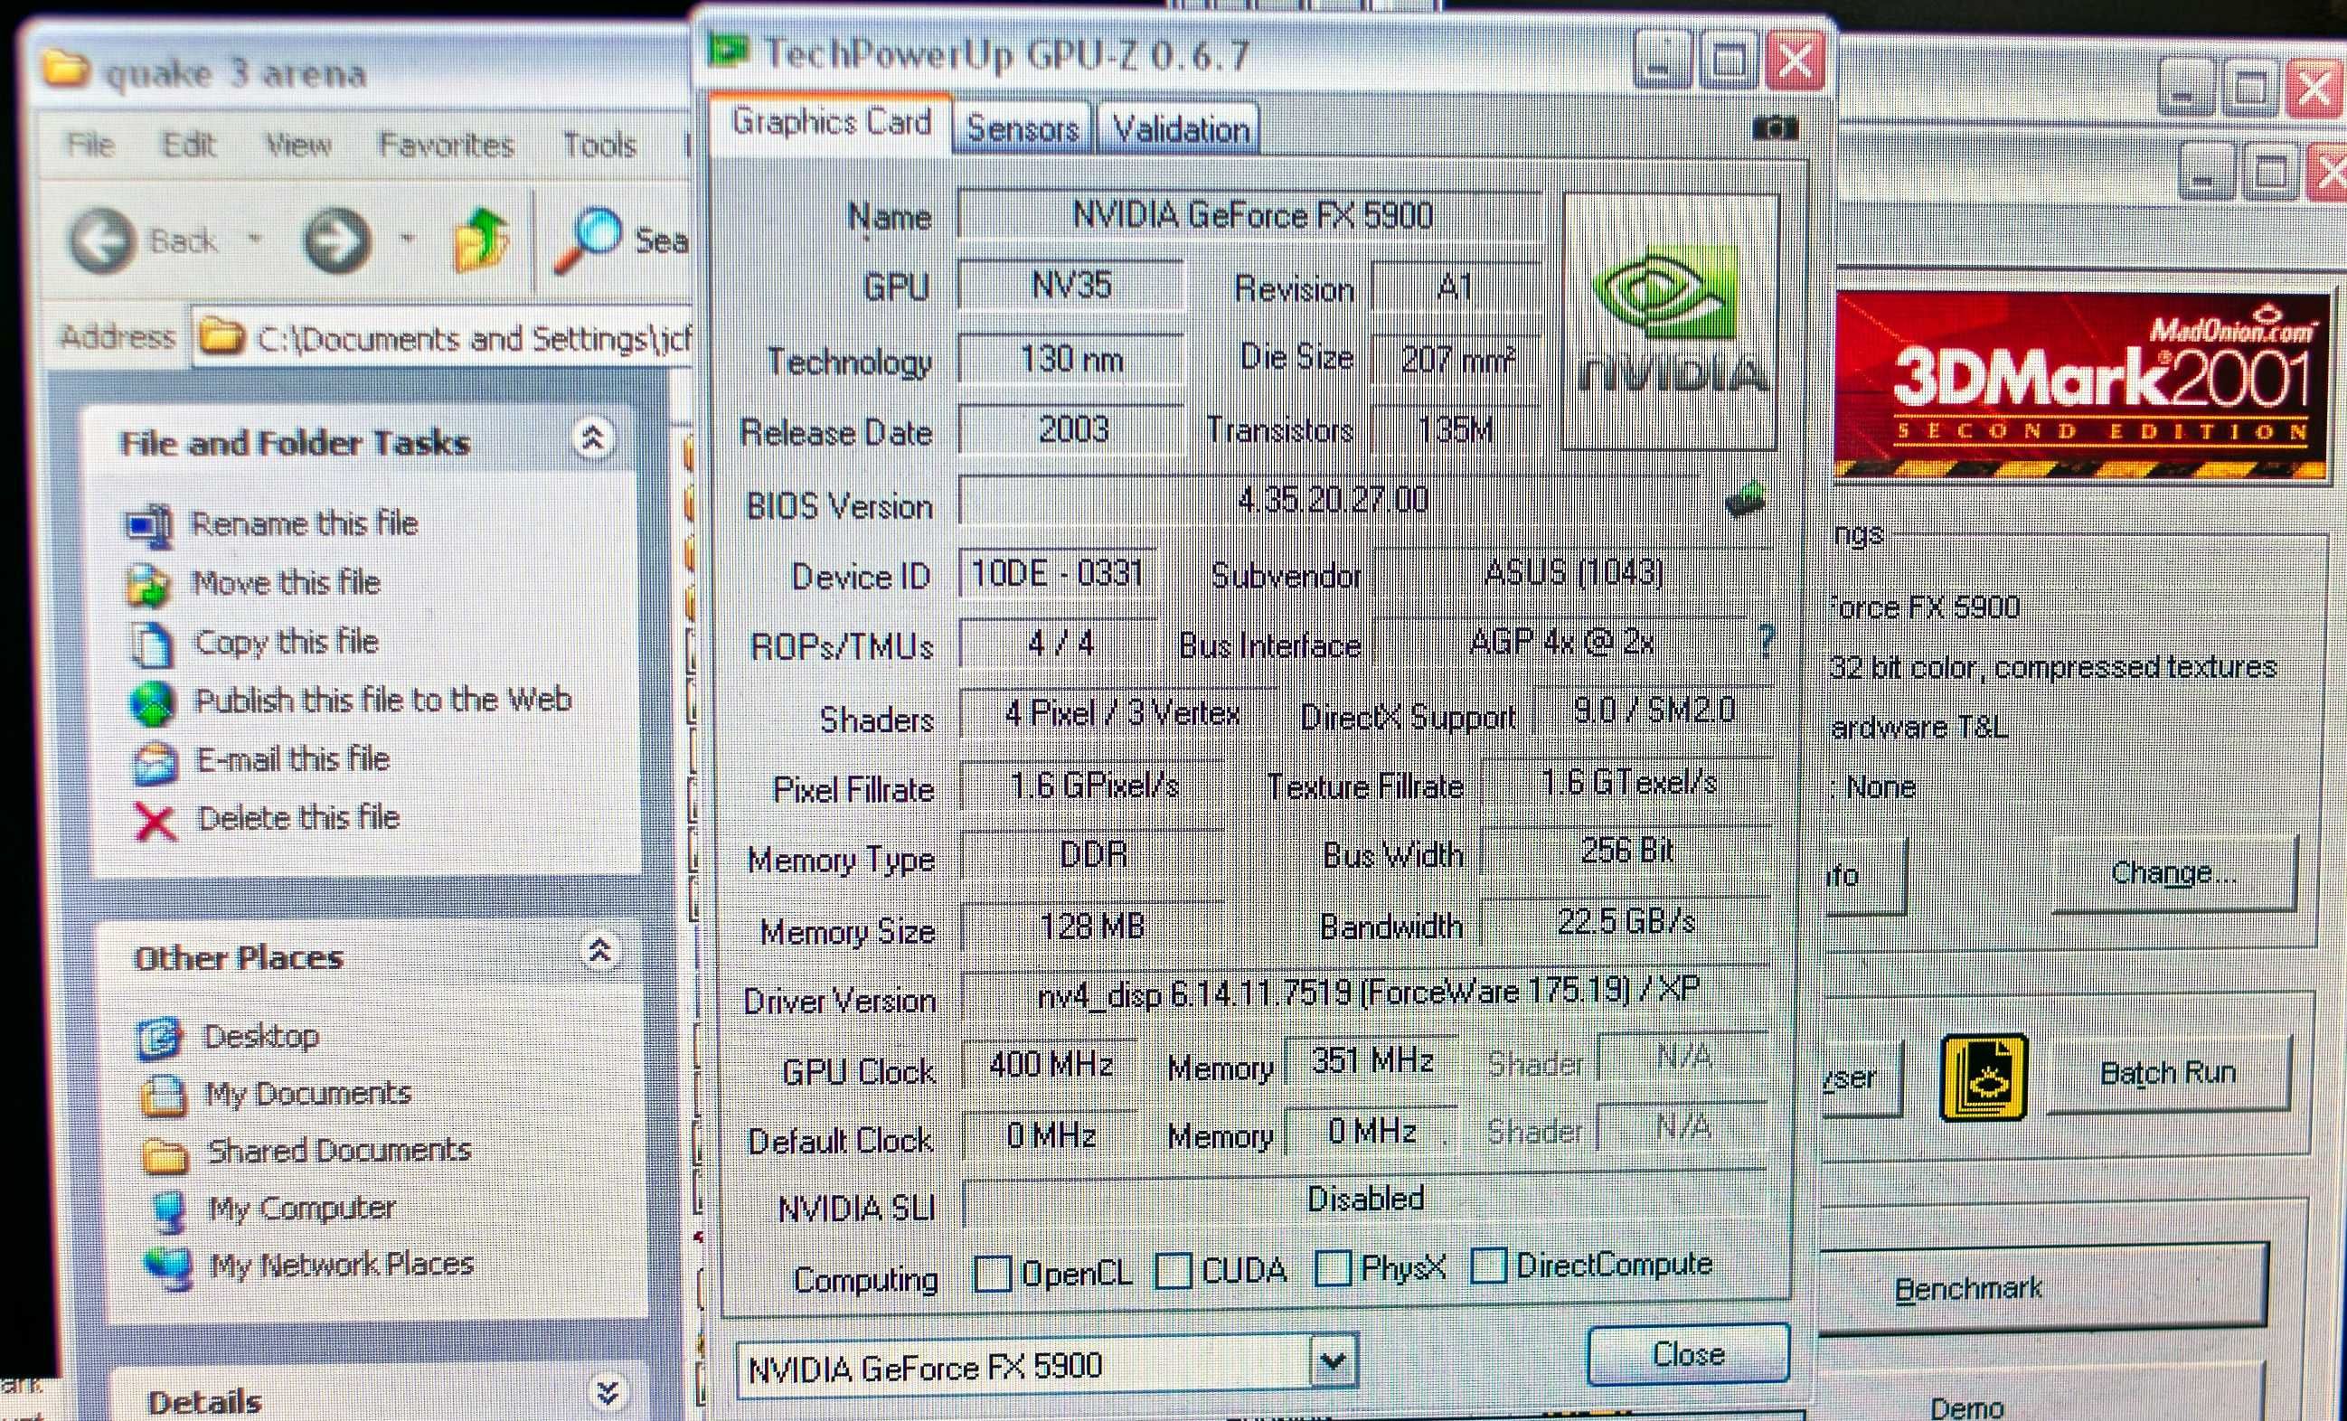2347x1421 pixels.
Task: Open the Validation tab
Action: point(1180,127)
